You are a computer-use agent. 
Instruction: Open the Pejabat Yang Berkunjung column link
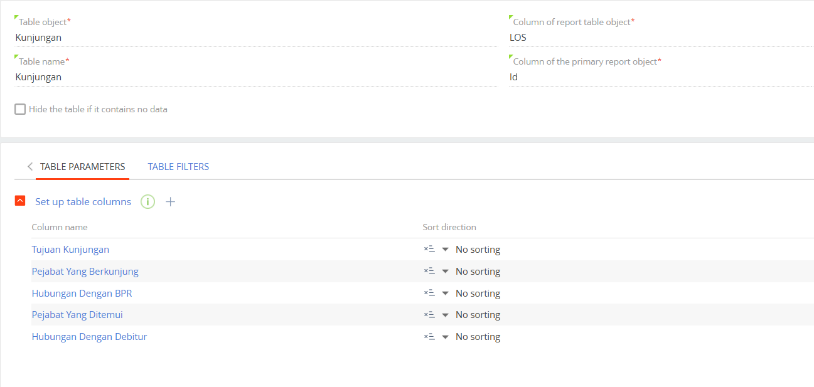pos(85,272)
